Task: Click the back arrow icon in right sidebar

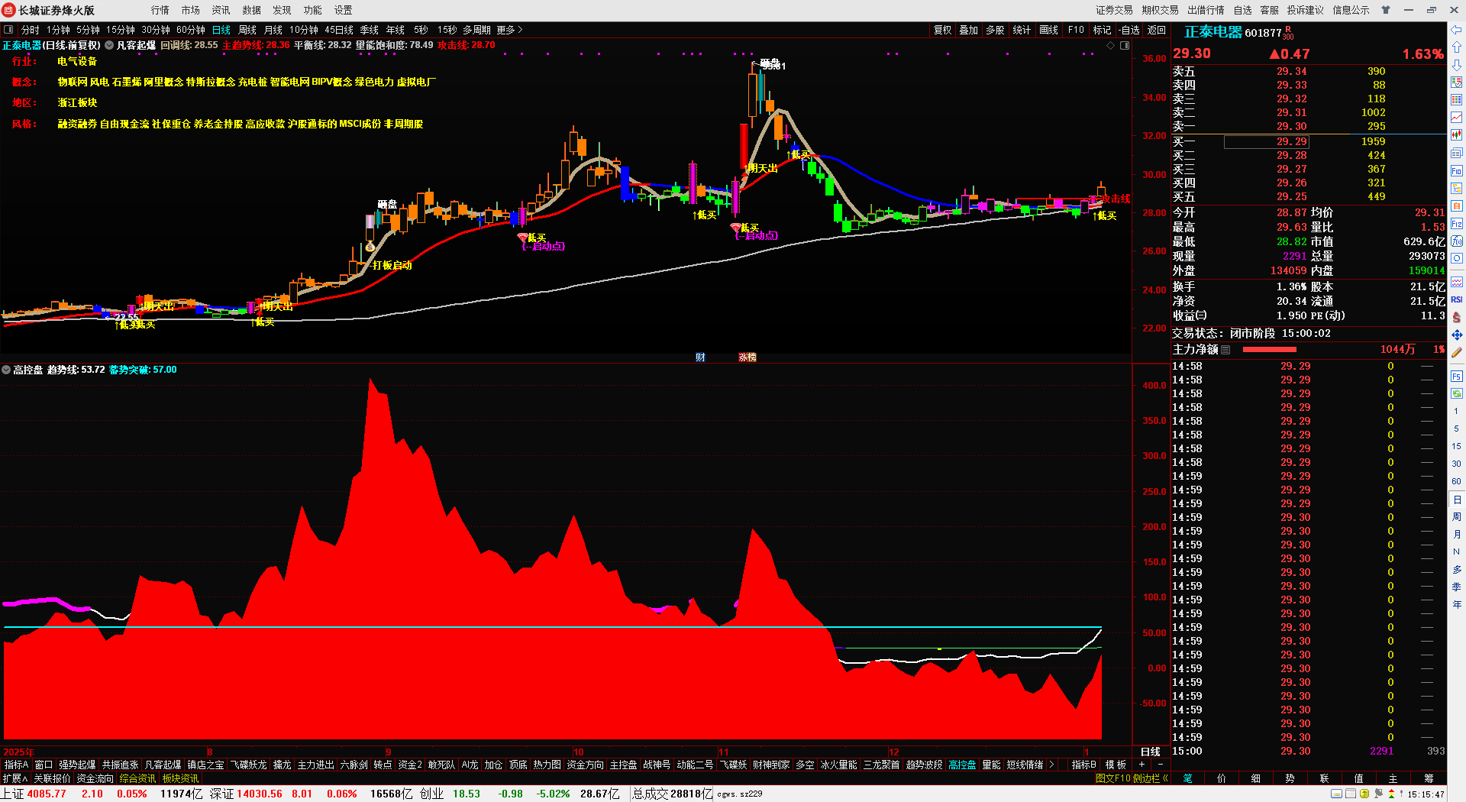Action: (1457, 30)
